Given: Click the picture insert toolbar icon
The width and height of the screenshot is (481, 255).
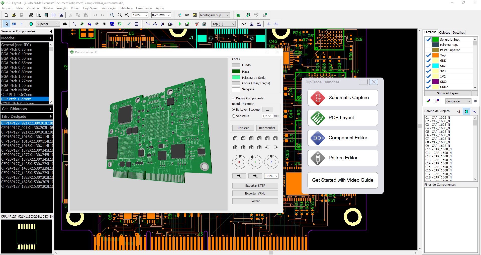Looking at the screenshot, I should pyautogui.click(x=195, y=15).
